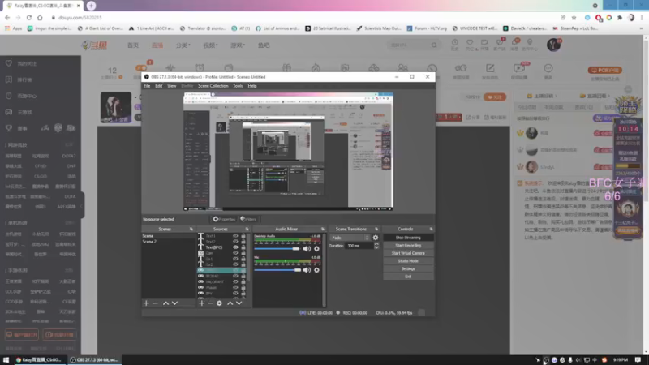
Task: Click Chrome's home icon
Action: pyautogui.click(x=40, y=18)
